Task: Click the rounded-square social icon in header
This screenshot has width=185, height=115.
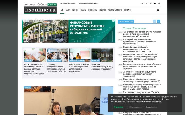Action: click(159, 3)
